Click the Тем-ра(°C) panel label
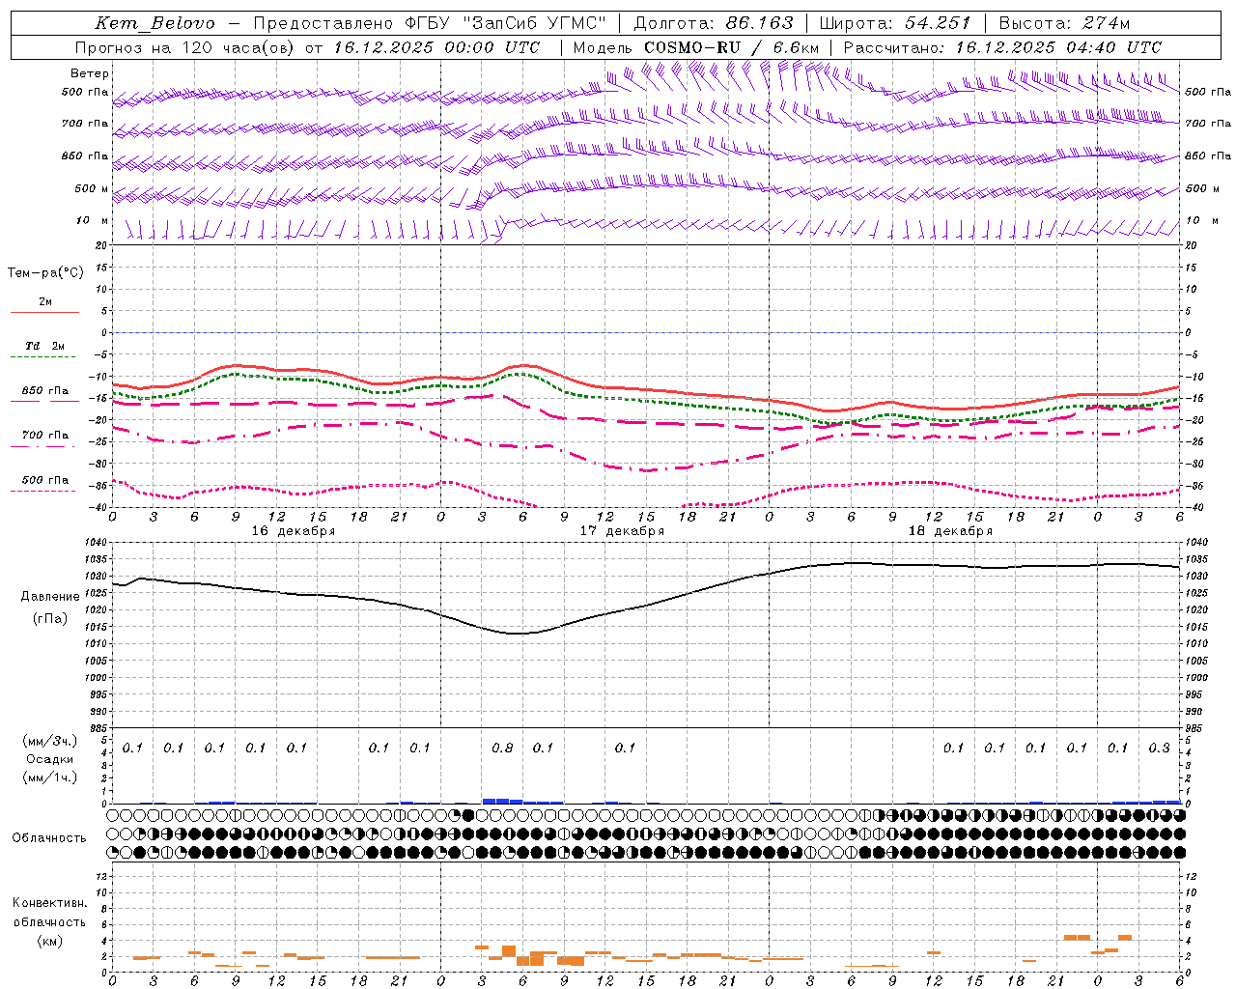Viewport: 1236px width, 989px height. coord(45,273)
